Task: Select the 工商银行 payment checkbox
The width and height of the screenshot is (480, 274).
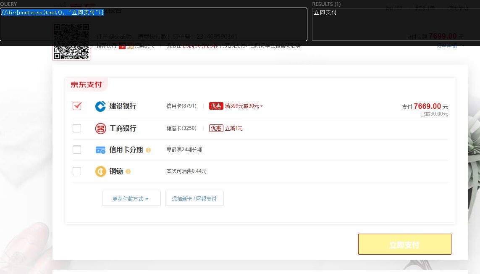Action: tap(77, 128)
